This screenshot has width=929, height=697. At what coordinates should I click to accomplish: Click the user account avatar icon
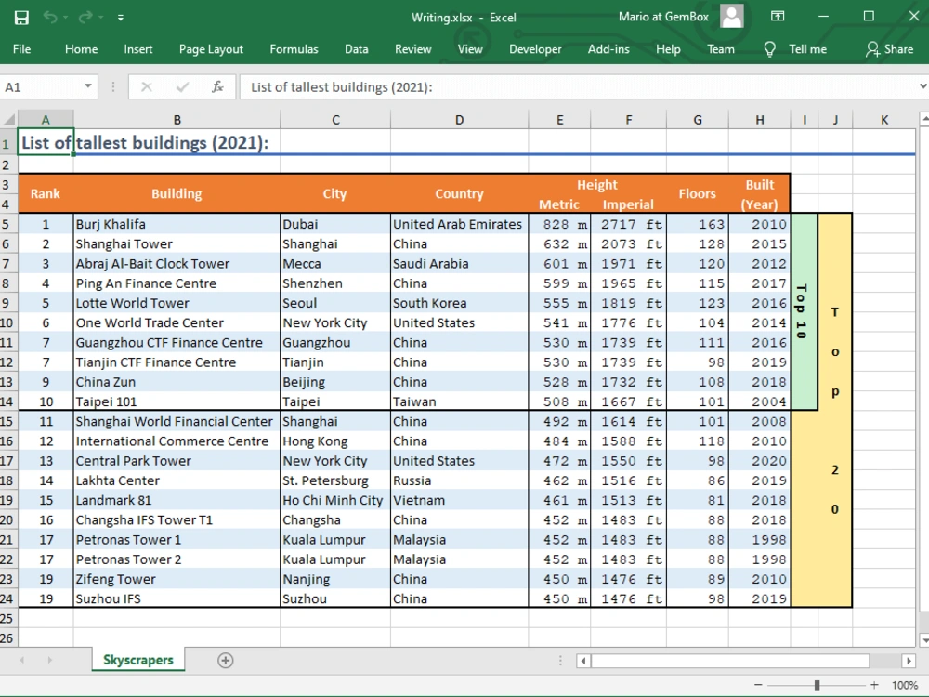click(732, 16)
